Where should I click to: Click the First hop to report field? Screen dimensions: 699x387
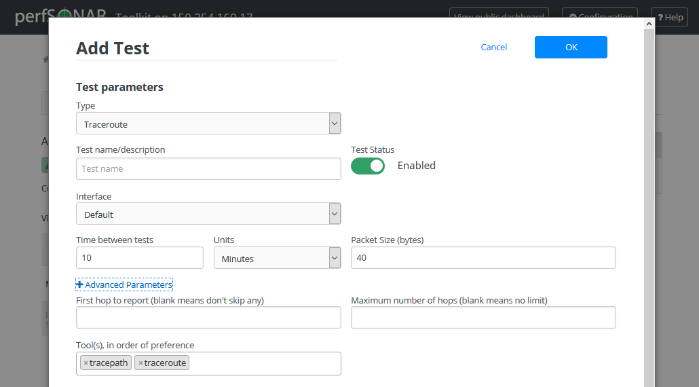208,318
